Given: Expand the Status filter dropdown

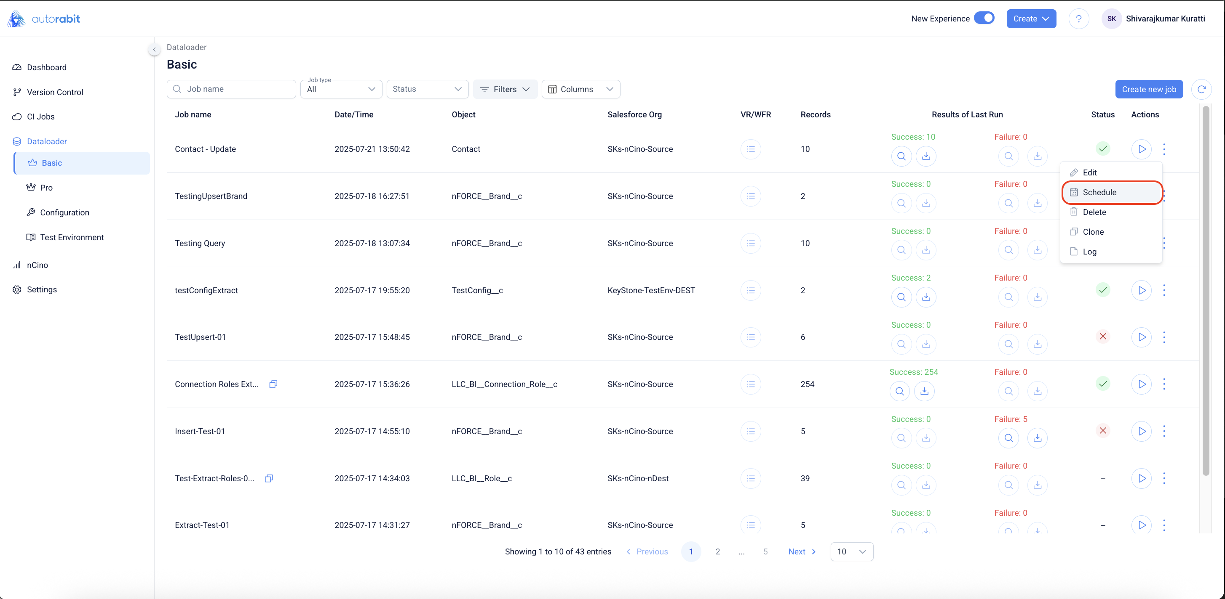Looking at the screenshot, I should point(427,89).
